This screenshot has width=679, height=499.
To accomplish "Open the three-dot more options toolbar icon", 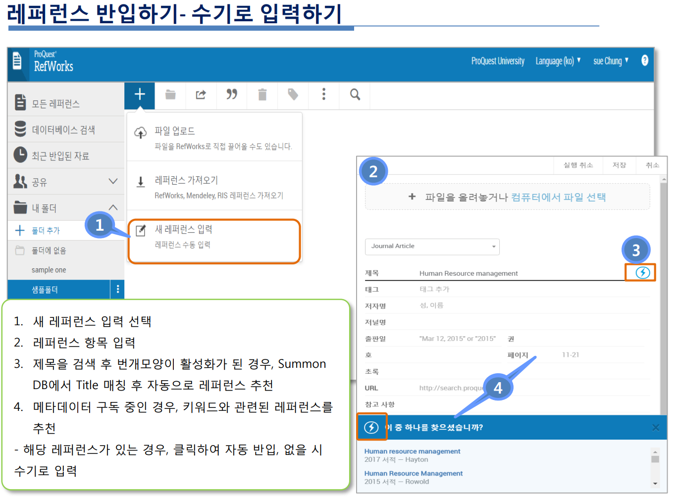I will [324, 94].
